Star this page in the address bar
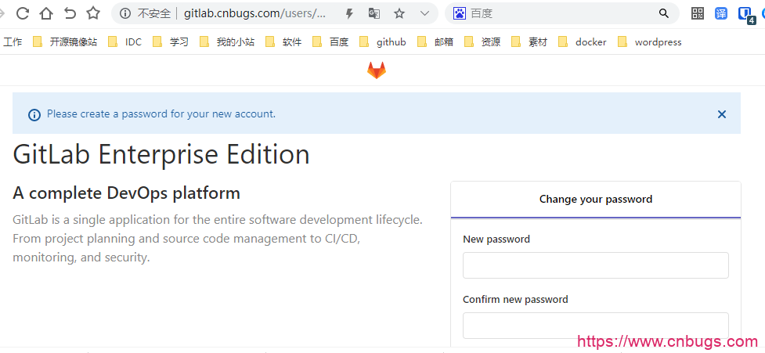 [399, 13]
